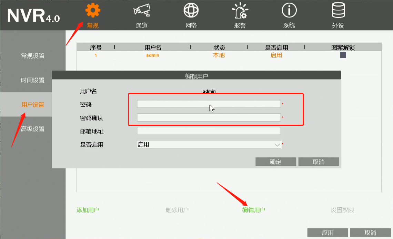
Task: Click into the 密码确认 field
Action: tap(209, 118)
